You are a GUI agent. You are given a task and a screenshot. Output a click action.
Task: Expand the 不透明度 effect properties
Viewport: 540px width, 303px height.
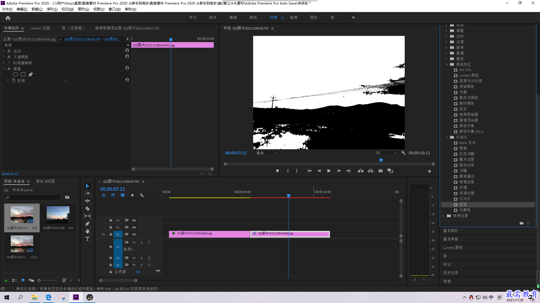tap(4, 57)
